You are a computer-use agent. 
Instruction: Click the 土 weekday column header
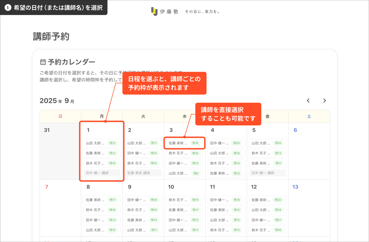309,117
